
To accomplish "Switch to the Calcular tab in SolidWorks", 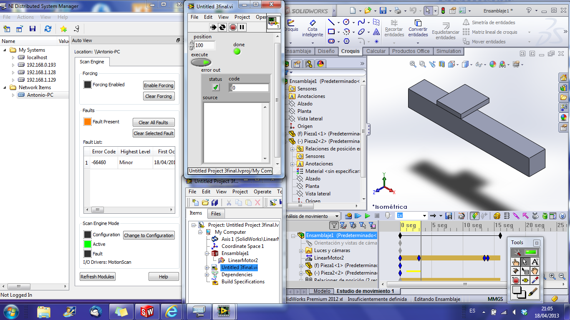I will (x=376, y=51).
